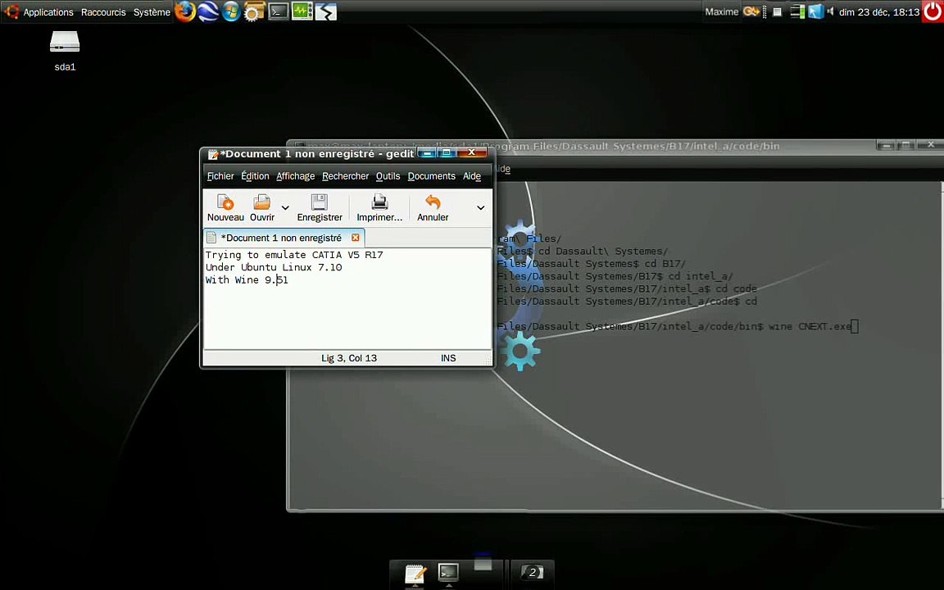
Task: Click in the gedit text editing area
Action: [347, 298]
